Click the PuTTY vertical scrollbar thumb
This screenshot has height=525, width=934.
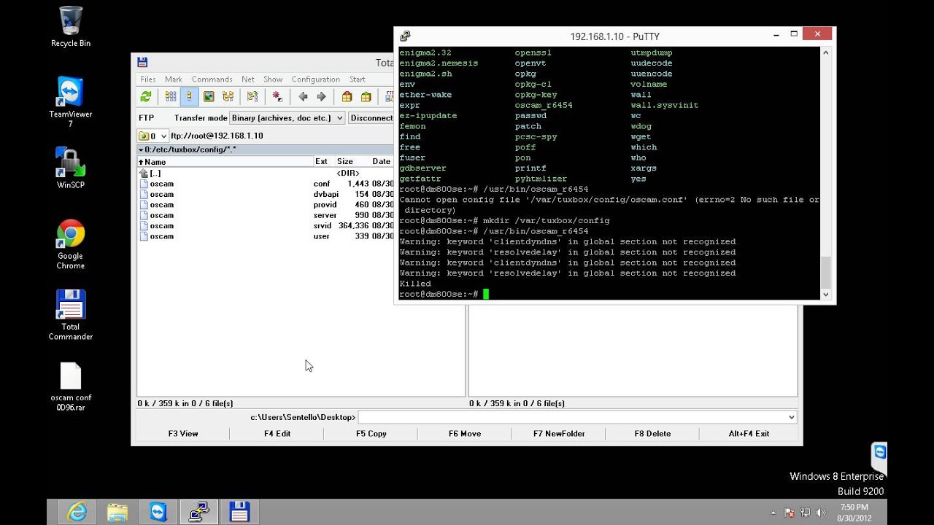tap(826, 273)
